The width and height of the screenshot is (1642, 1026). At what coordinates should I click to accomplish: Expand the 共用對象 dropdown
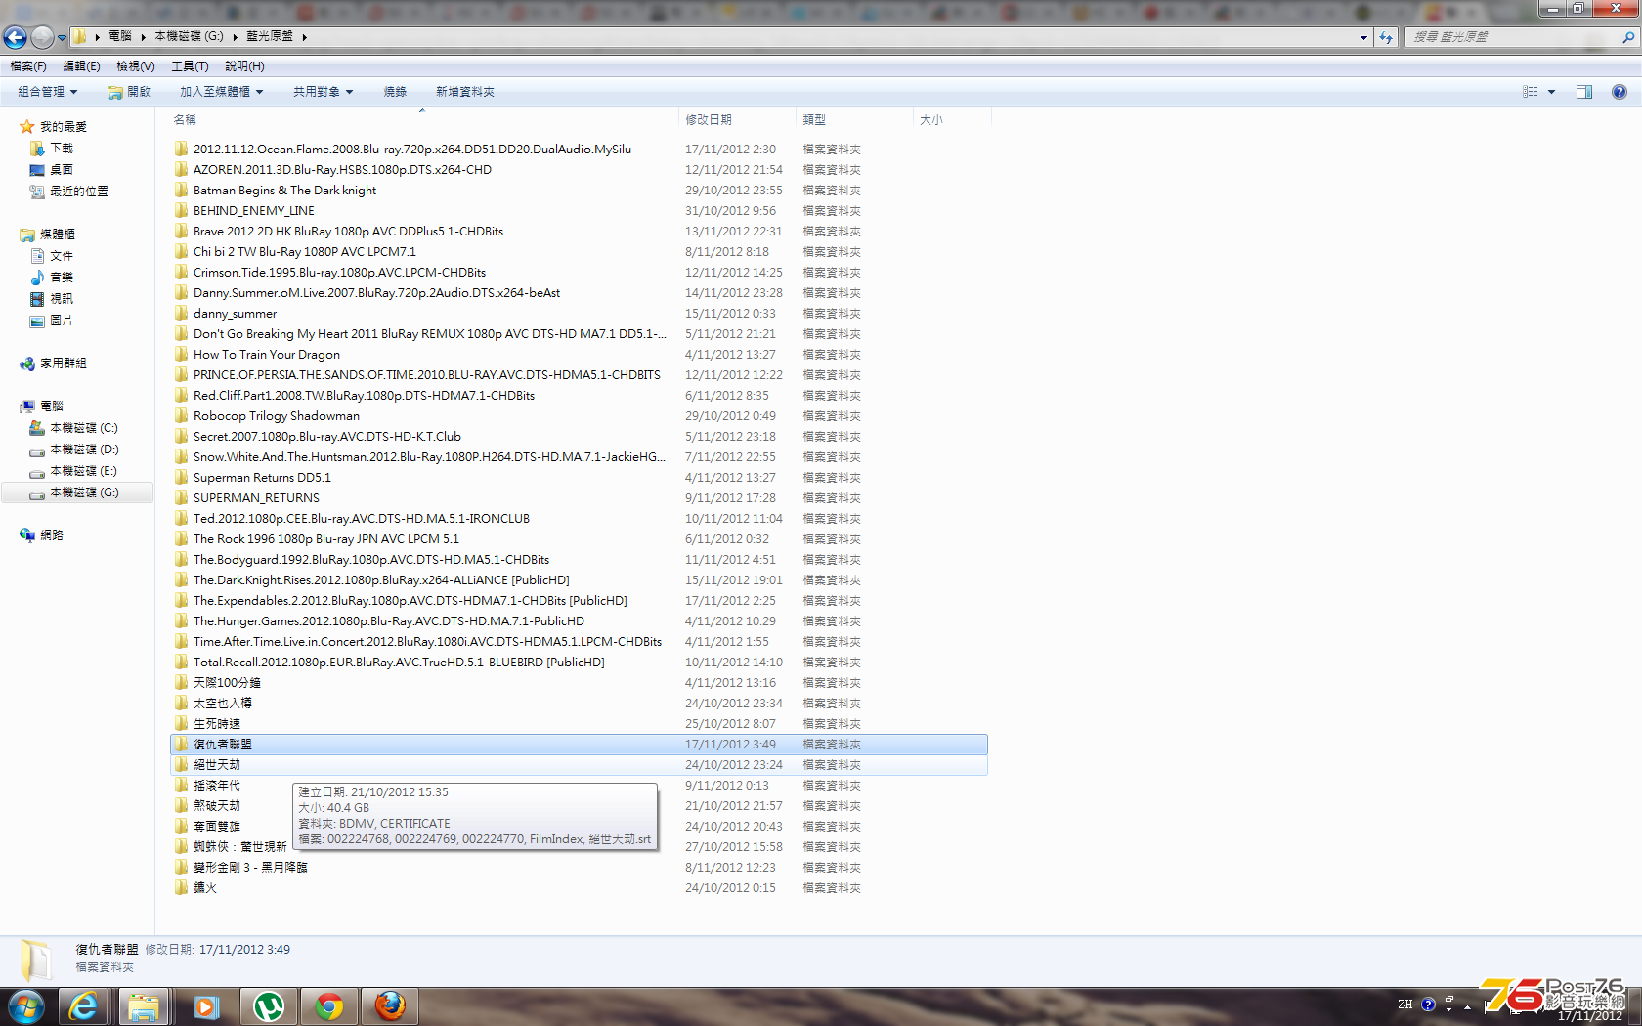point(323,92)
